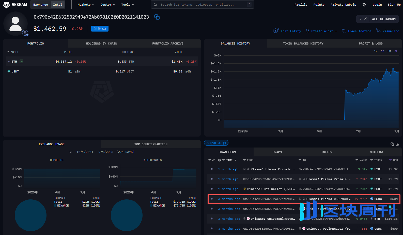Copy the wallet address icon
The height and width of the screenshot is (235, 403).
157,17
